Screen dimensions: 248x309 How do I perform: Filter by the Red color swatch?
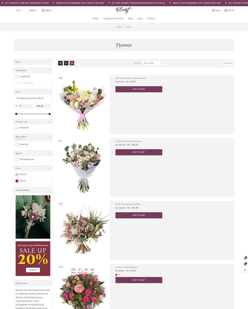tap(17, 181)
